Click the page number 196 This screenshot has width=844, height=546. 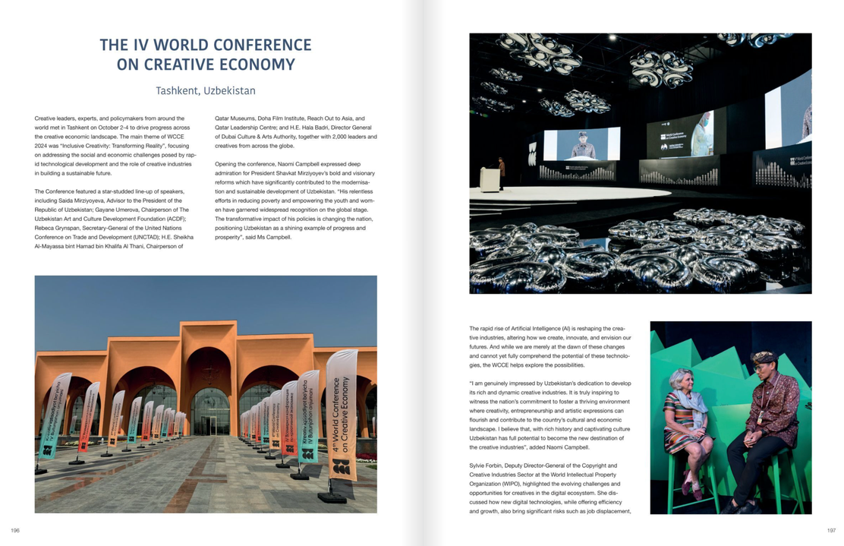[x=14, y=532]
